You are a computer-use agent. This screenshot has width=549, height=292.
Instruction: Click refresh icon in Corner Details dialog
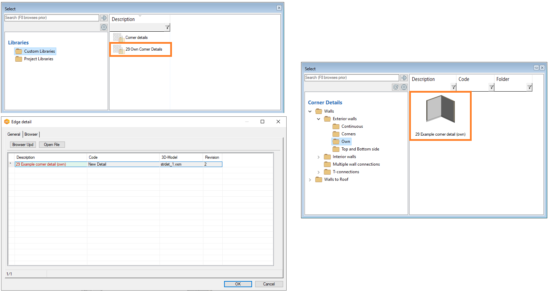click(x=396, y=87)
